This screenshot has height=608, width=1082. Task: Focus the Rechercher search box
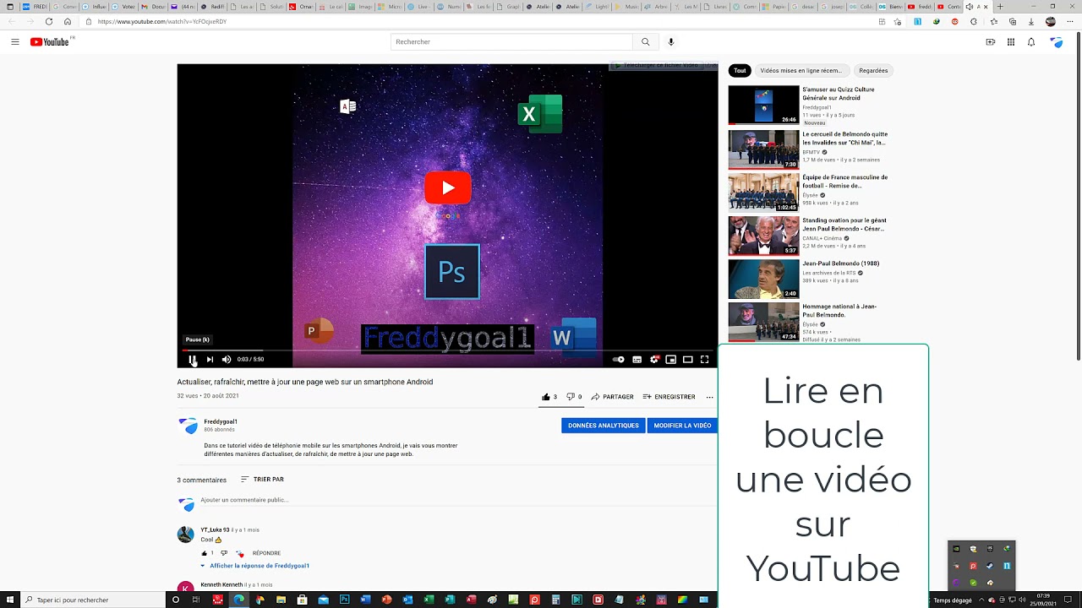tap(511, 42)
